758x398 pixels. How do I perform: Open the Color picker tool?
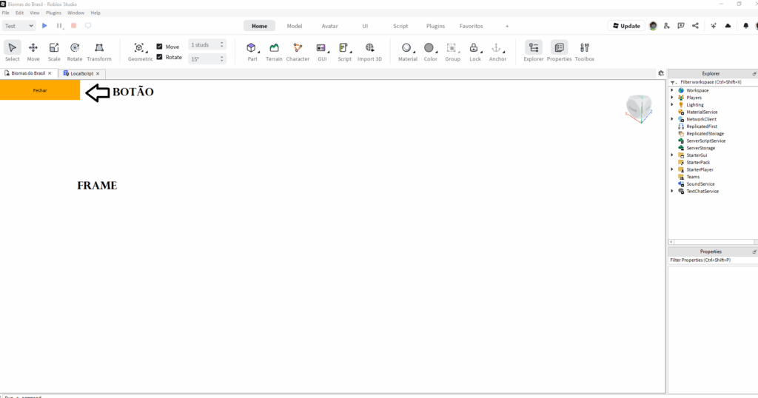point(430,51)
